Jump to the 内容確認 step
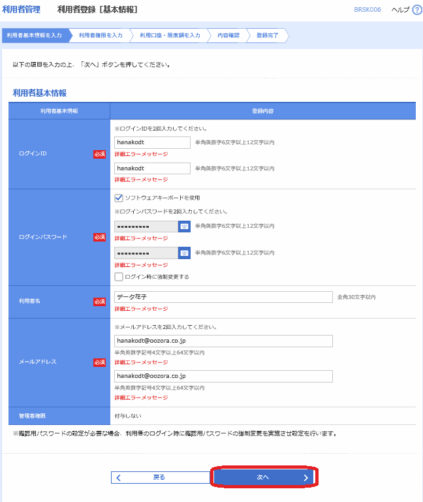The image size is (423, 502). [228, 35]
